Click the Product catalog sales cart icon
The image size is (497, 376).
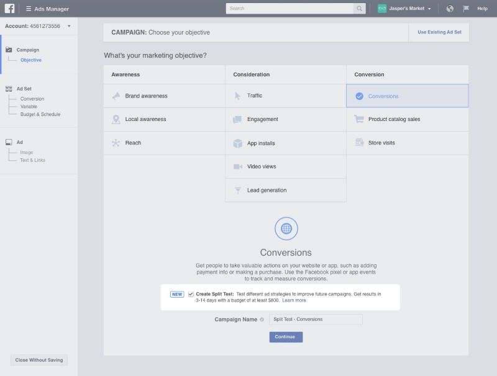pos(359,119)
